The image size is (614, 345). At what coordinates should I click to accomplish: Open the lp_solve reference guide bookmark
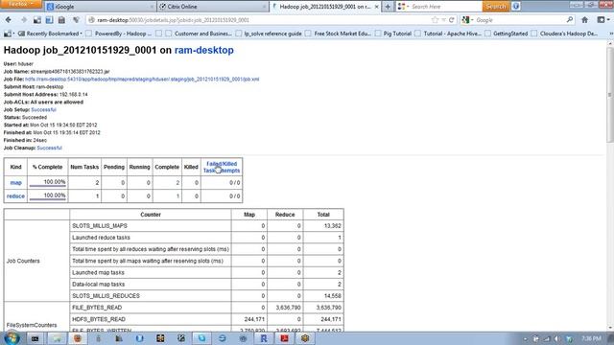(269, 34)
